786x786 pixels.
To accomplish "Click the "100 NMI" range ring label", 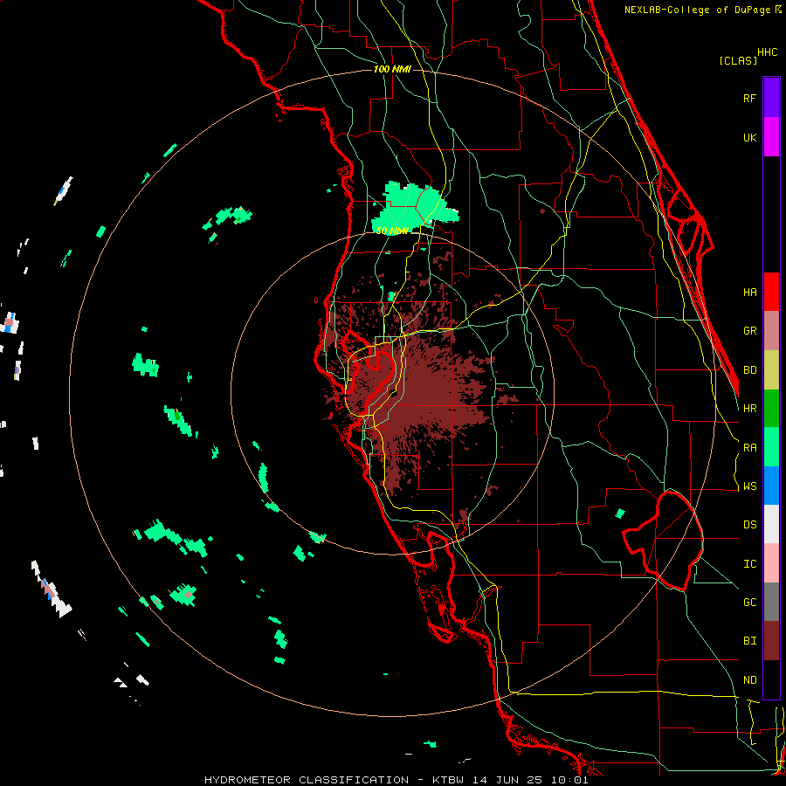I will coord(392,69).
